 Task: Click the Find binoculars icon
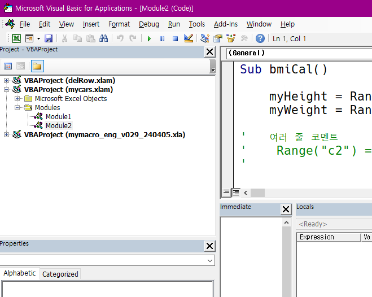pos(103,38)
